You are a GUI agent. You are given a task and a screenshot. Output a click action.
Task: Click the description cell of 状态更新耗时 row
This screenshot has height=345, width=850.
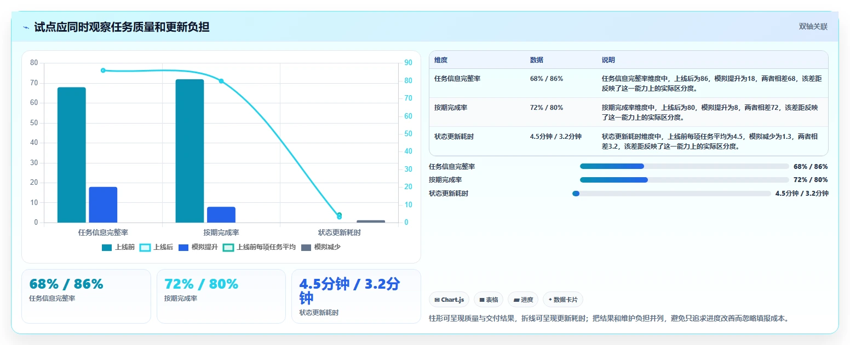711,142
